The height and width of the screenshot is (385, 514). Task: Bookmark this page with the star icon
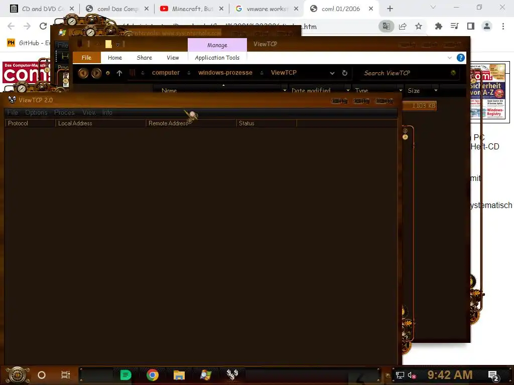[419, 26]
